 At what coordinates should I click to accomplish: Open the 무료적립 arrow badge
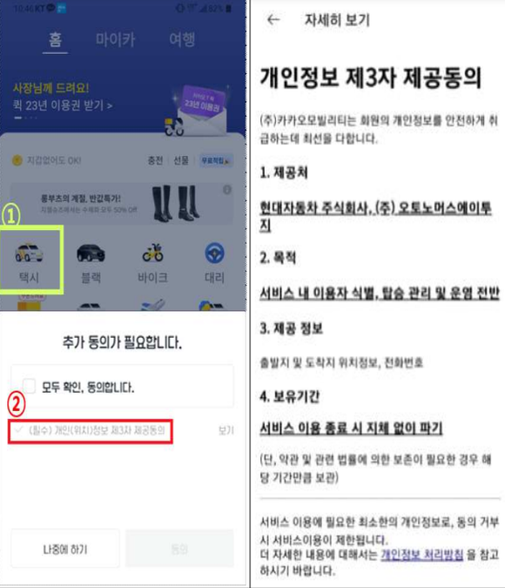[x=216, y=160]
